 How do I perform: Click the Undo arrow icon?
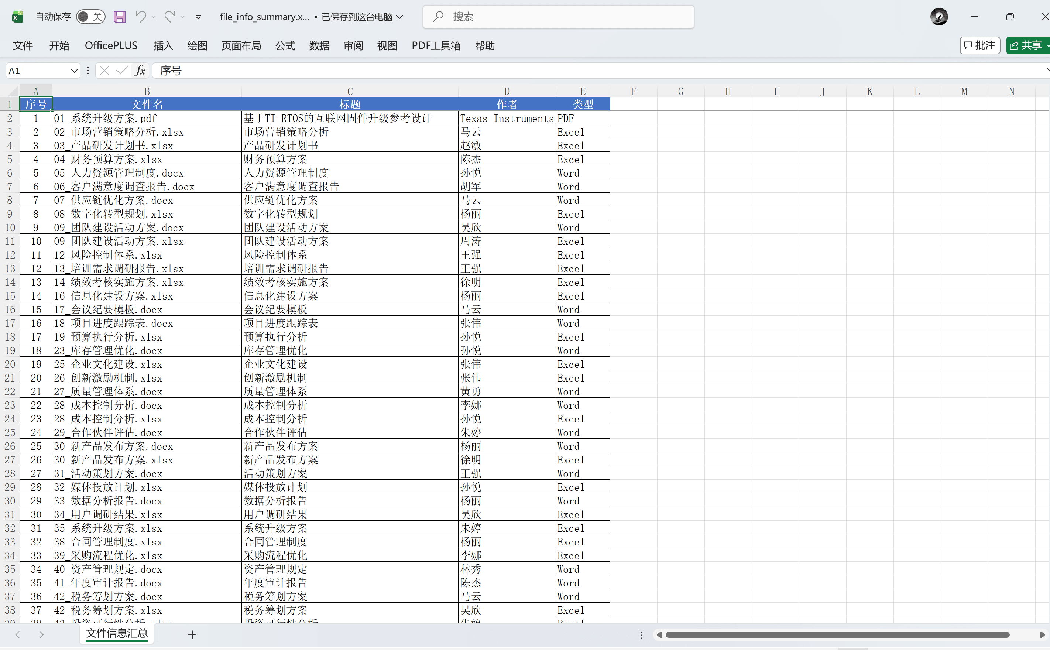tap(141, 17)
